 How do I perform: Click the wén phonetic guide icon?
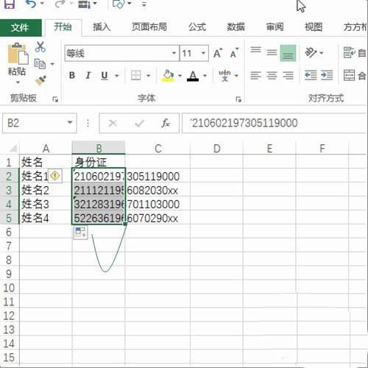point(224,75)
